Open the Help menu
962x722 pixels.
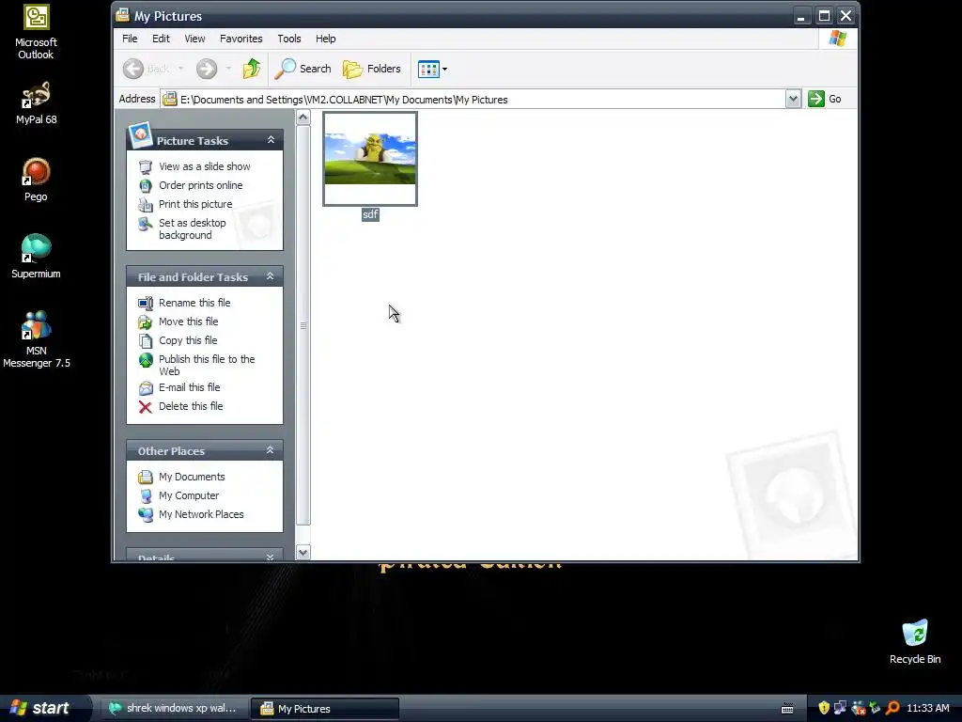pyautogui.click(x=326, y=39)
